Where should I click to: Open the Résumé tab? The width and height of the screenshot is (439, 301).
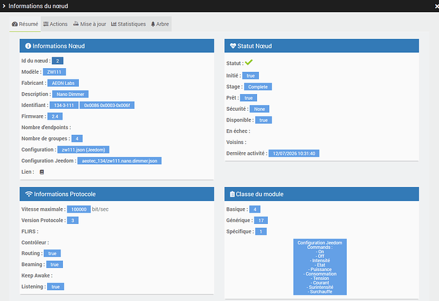pos(25,24)
